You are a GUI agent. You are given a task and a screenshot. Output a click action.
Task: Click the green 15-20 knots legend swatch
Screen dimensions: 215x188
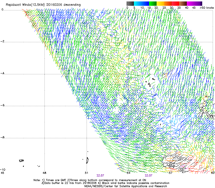point(153,4)
